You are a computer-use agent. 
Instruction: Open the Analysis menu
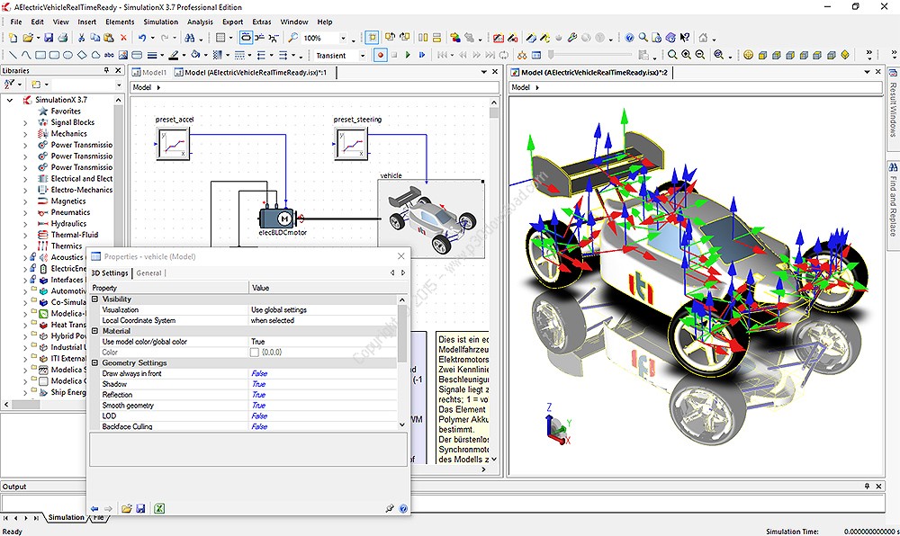(x=200, y=22)
